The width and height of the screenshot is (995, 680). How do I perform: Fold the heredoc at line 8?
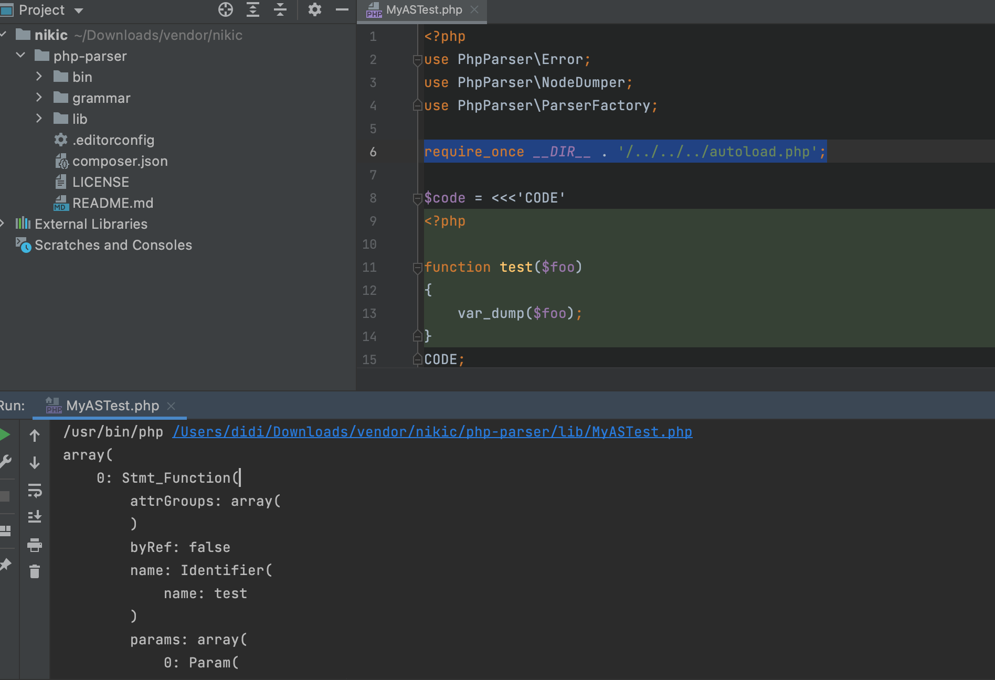pyautogui.click(x=417, y=198)
